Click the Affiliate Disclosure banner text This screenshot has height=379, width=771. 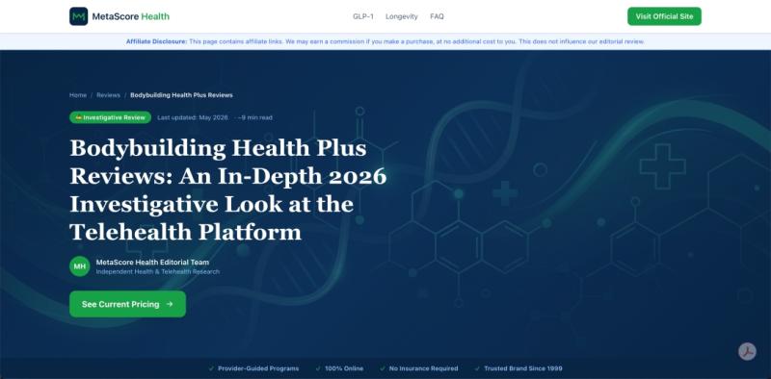(x=385, y=41)
